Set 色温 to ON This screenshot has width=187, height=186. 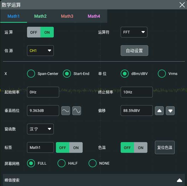pyautogui.click(x=141, y=147)
